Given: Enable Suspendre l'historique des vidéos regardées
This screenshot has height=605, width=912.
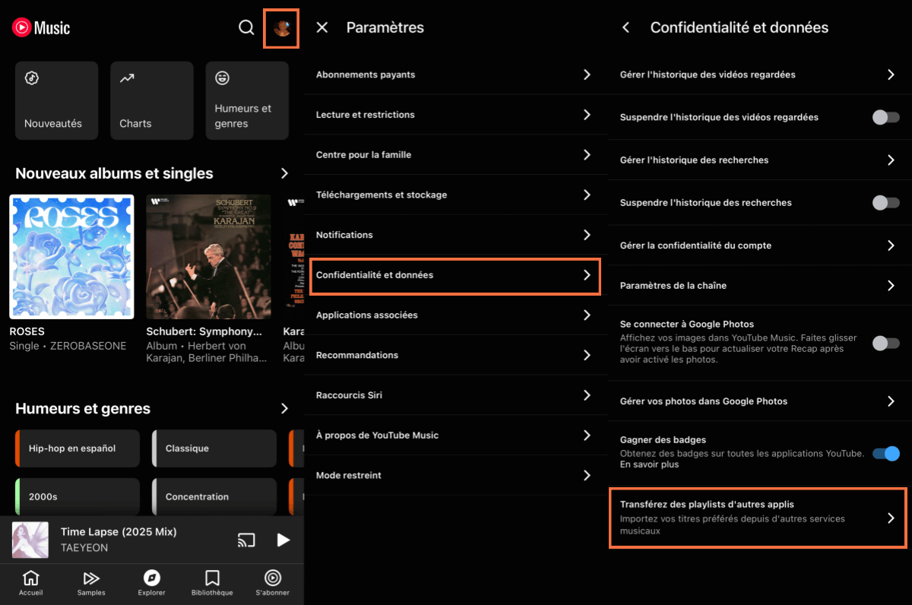Looking at the screenshot, I should (885, 117).
